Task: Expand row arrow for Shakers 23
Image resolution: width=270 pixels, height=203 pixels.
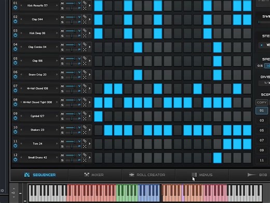Action: click(x=90, y=130)
